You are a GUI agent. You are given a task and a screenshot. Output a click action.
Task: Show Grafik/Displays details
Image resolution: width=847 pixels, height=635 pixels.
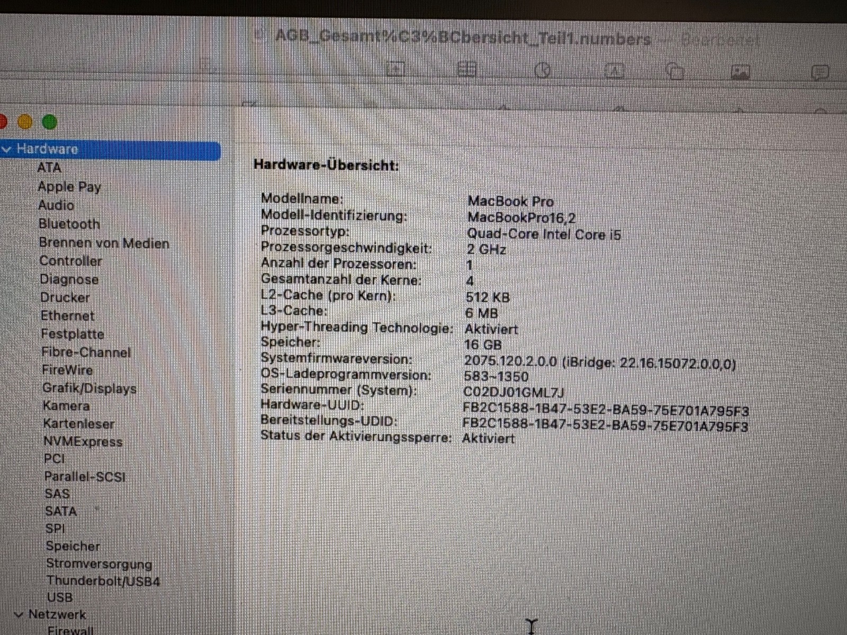tap(89, 388)
